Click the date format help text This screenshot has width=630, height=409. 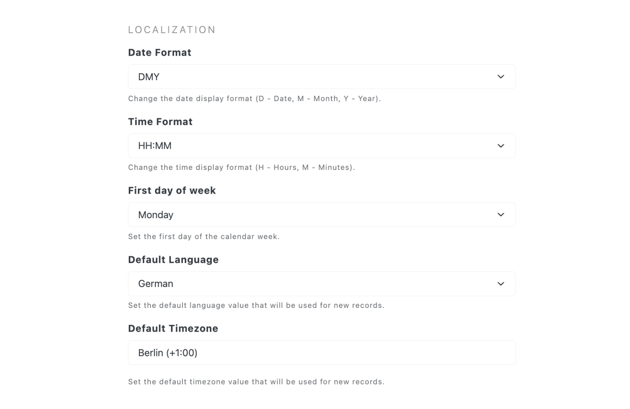point(254,98)
